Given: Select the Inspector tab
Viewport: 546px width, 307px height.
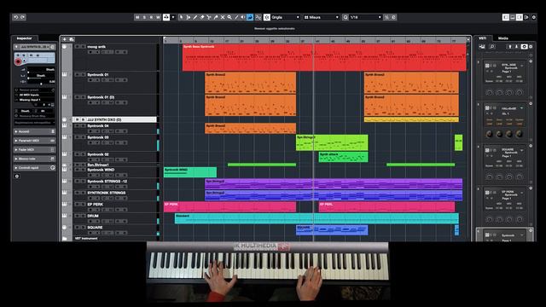Looking at the screenshot, I should pos(25,38).
